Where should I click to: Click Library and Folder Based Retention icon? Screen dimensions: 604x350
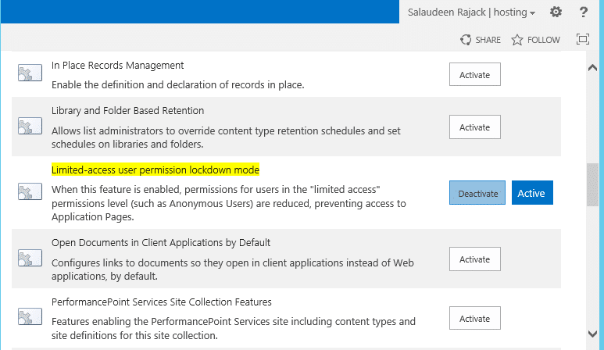point(30,126)
